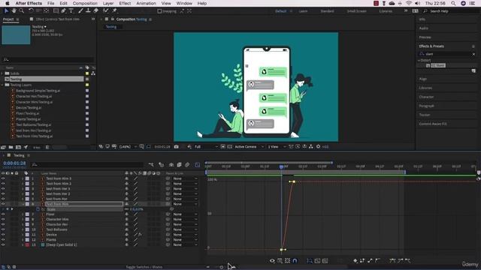Viewport: 481px width, 270px height.
Task: Click the Effects & Presets search field
Action: (447, 54)
